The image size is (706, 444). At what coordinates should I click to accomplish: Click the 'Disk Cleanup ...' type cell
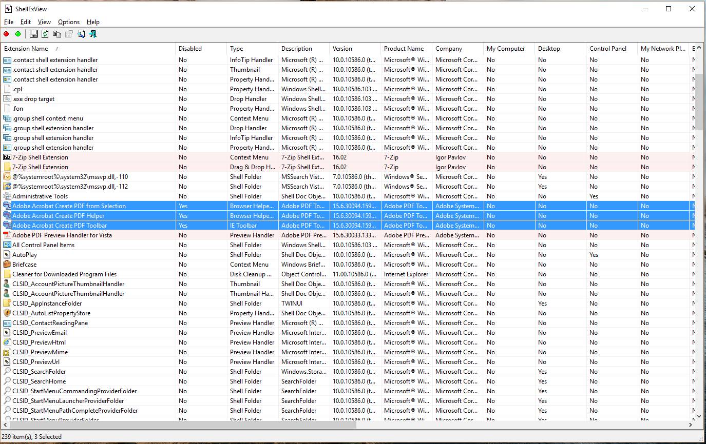[251, 274]
